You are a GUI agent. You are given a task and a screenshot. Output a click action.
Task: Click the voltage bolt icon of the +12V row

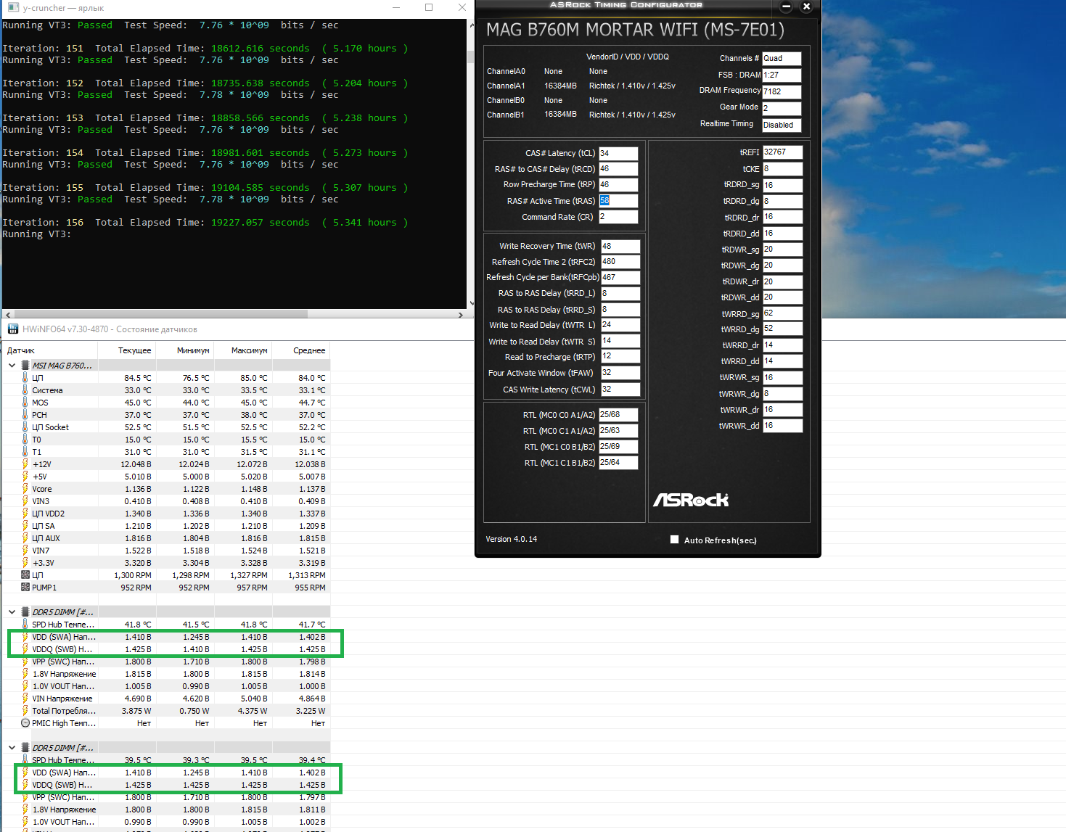tap(25, 464)
